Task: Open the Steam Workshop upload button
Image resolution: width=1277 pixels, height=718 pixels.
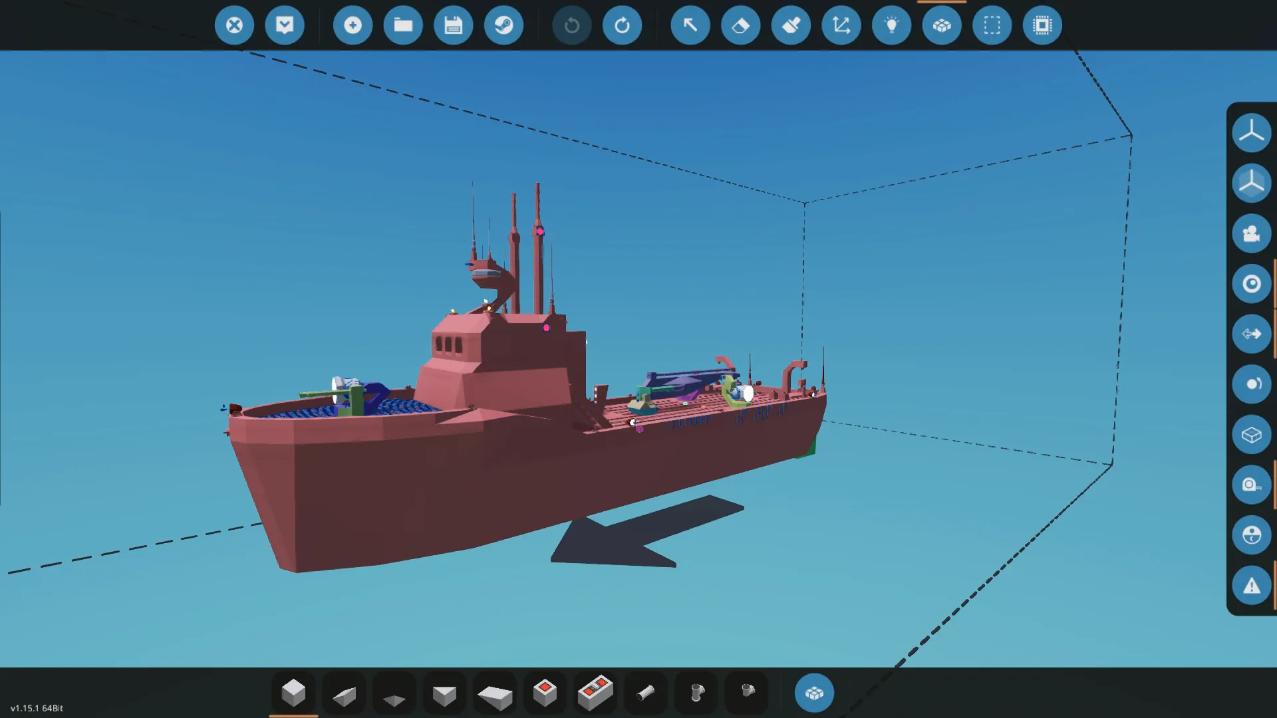Action: point(503,25)
